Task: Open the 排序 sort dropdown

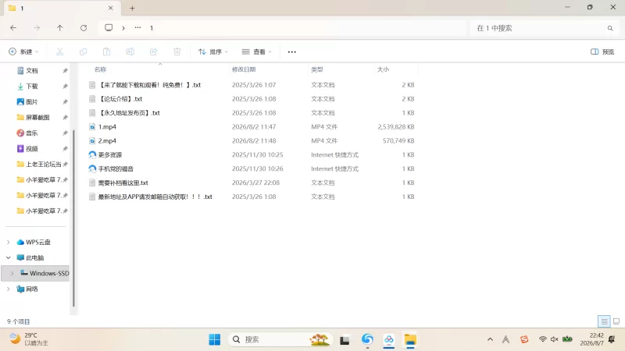Action: (x=213, y=51)
